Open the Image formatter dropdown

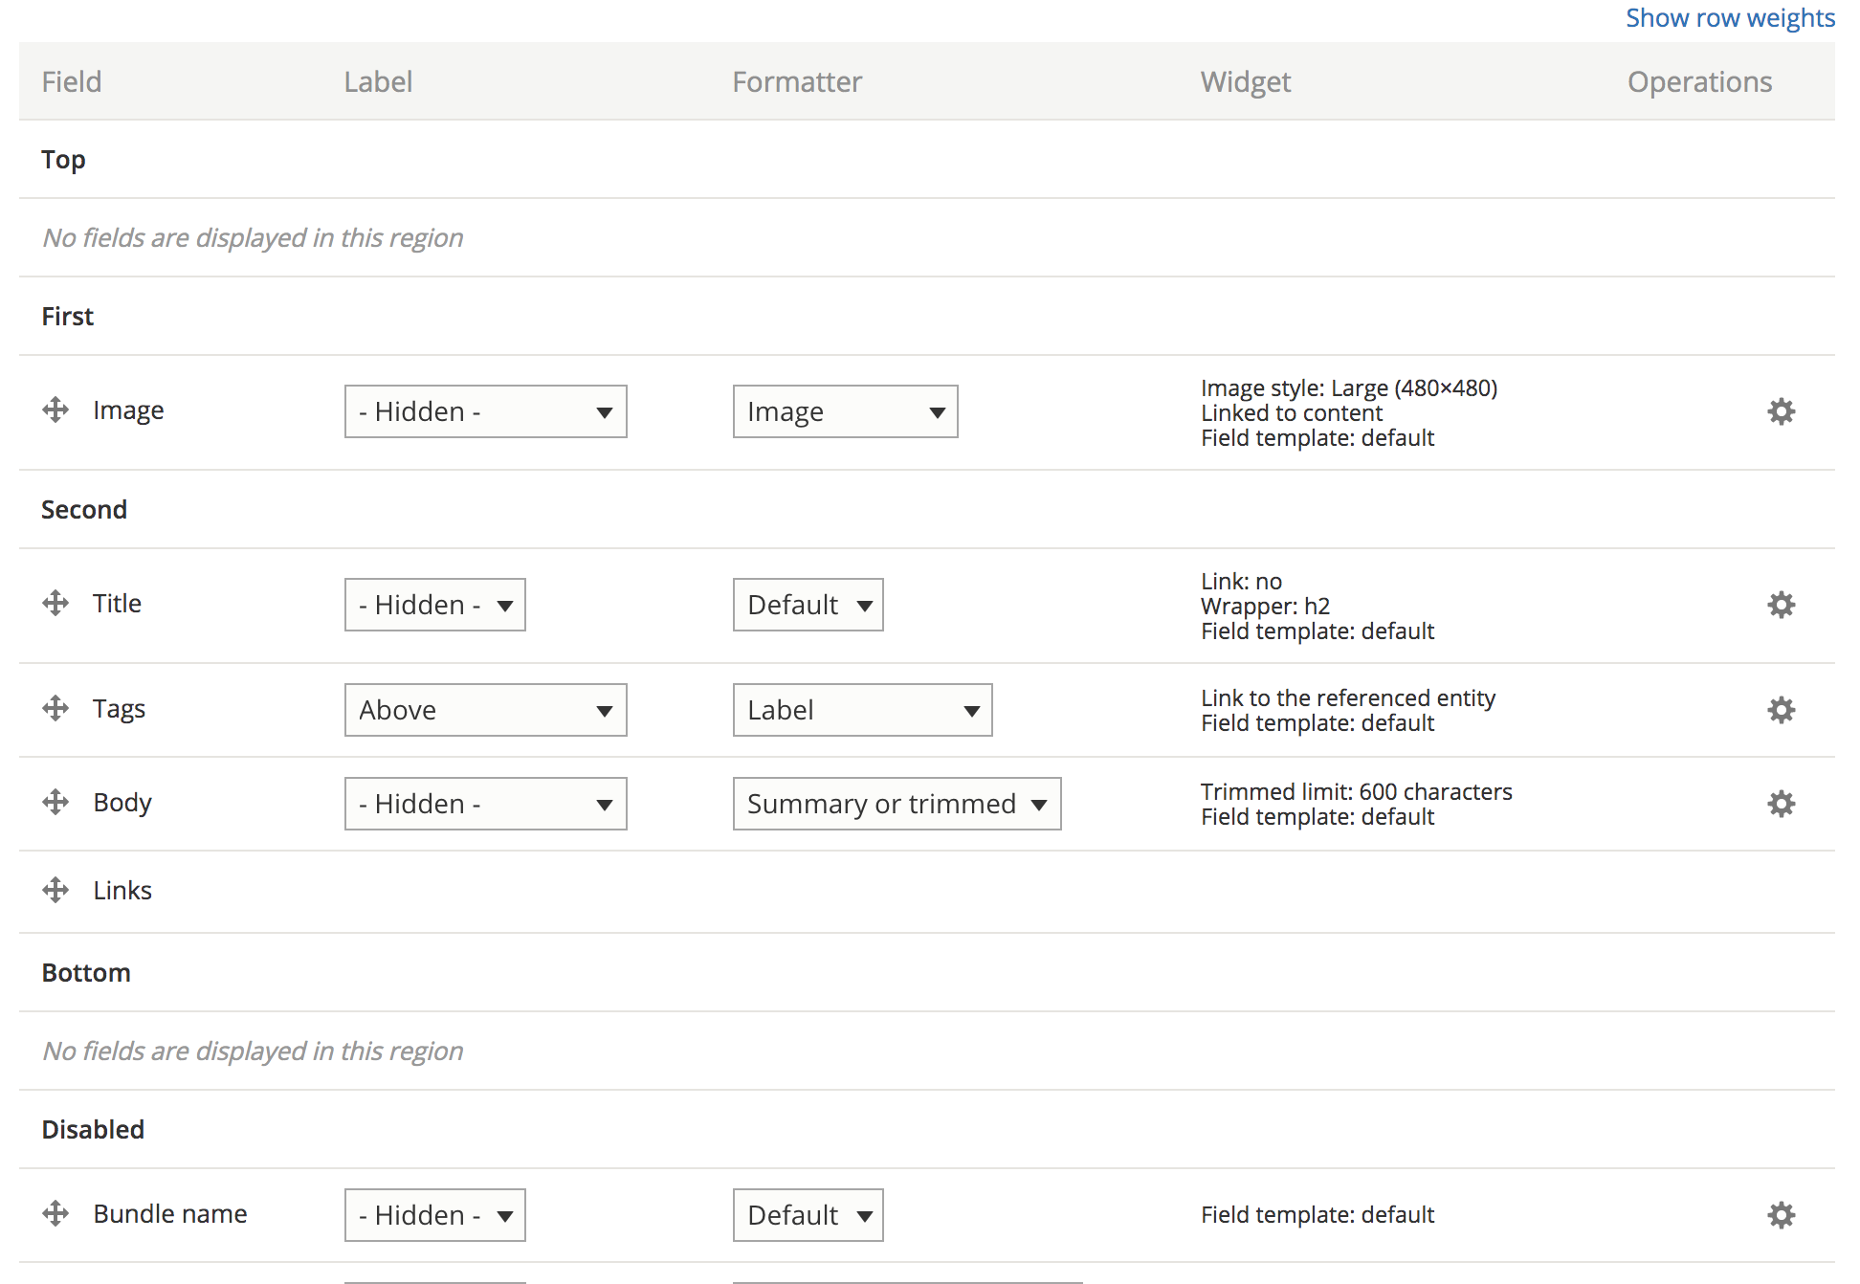845,412
